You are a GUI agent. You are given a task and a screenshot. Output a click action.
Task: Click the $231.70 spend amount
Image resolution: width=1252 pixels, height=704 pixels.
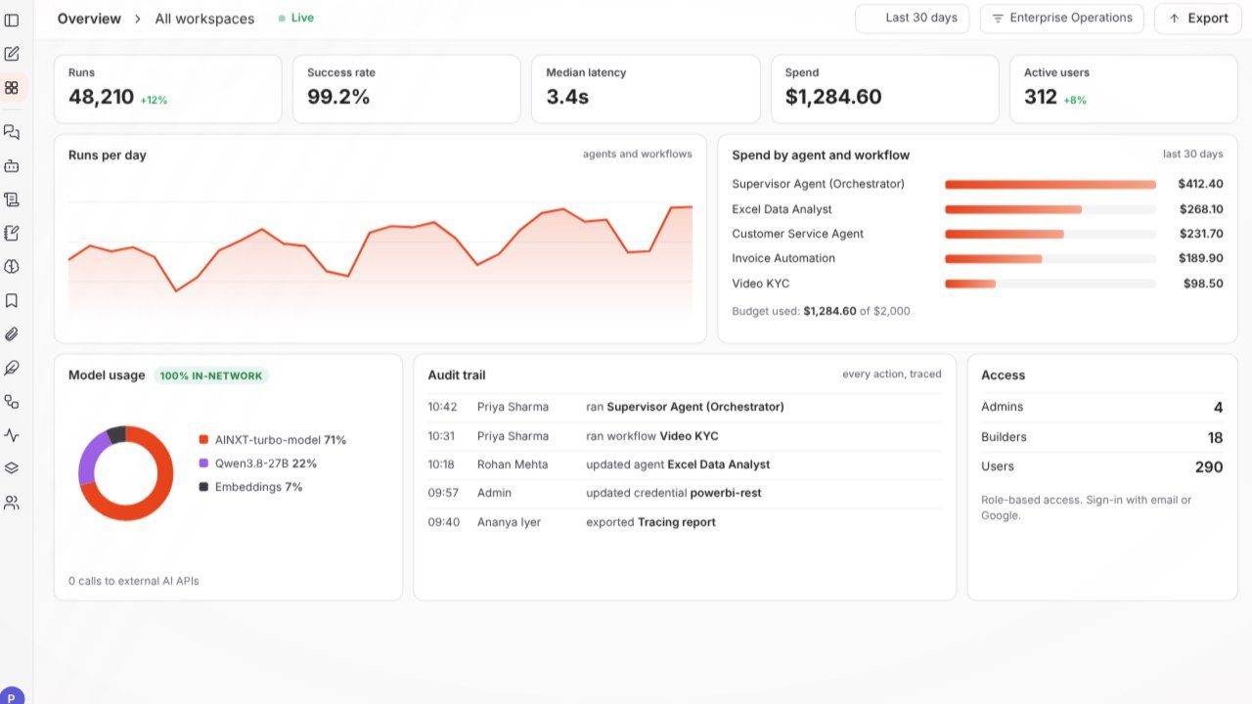pos(1200,234)
